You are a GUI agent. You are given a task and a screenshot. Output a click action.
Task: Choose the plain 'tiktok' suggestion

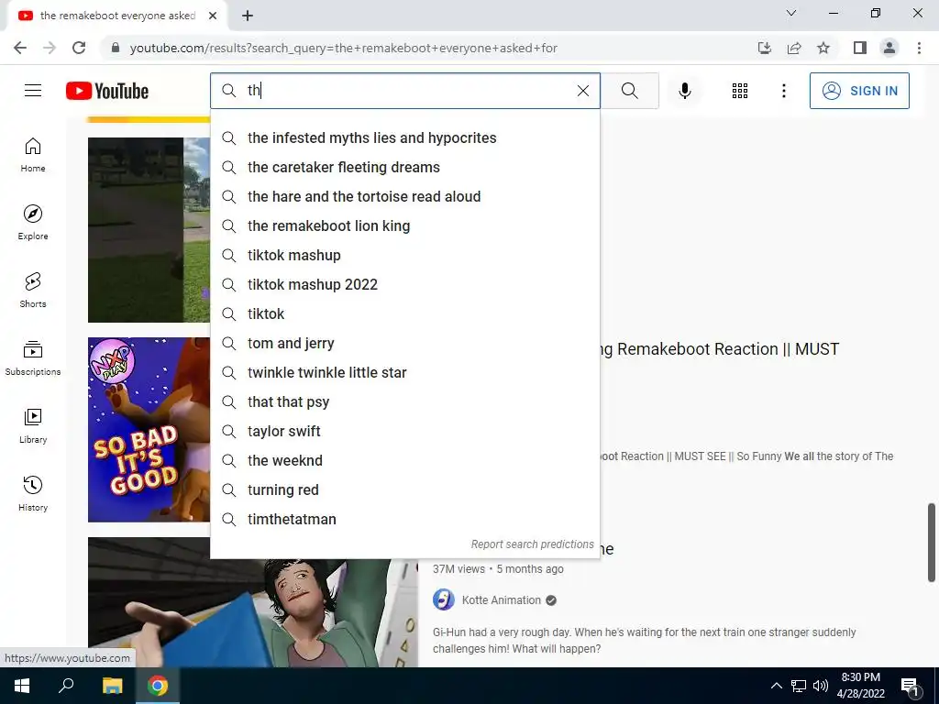(x=404, y=313)
